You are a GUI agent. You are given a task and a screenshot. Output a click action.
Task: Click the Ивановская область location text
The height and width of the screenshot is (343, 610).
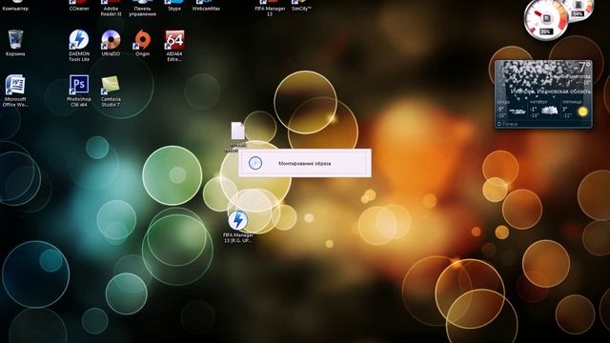(x=563, y=91)
